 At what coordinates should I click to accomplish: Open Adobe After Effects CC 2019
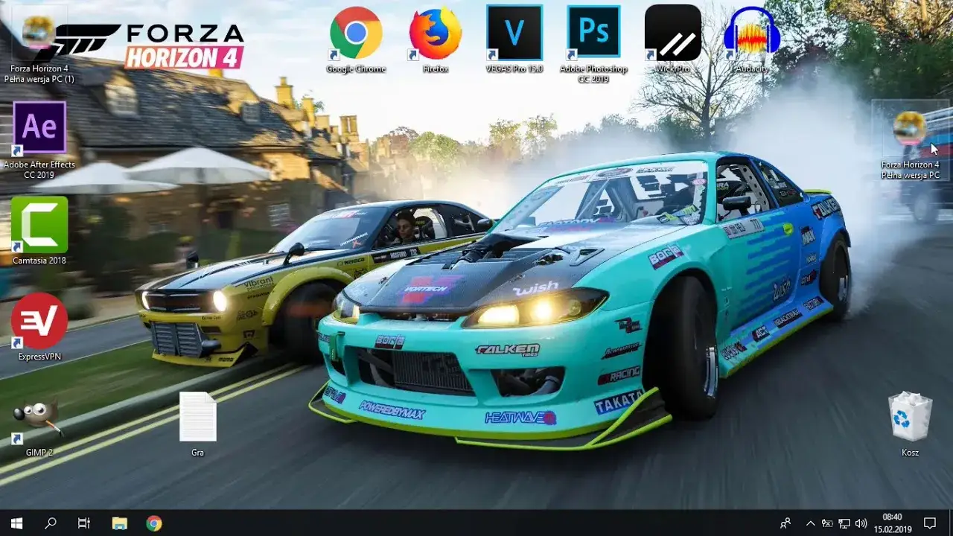(x=39, y=127)
